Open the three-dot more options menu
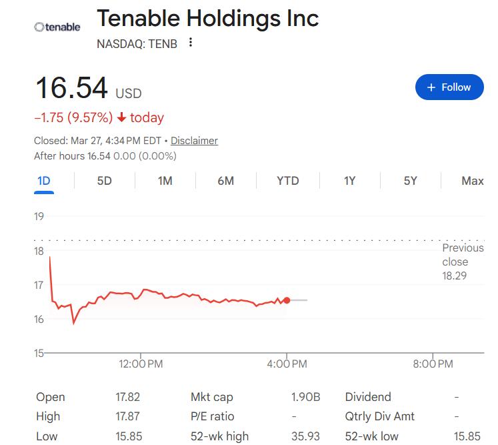Image resolution: width=498 pixels, height=445 pixels. (191, 43)
